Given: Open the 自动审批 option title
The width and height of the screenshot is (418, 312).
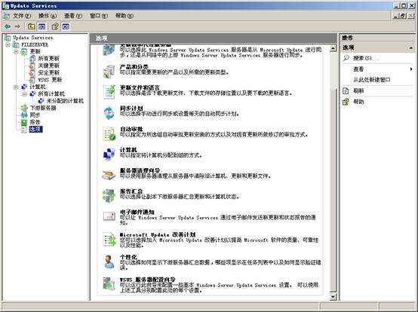Looking at the screenshot, I should click(131, 129).
